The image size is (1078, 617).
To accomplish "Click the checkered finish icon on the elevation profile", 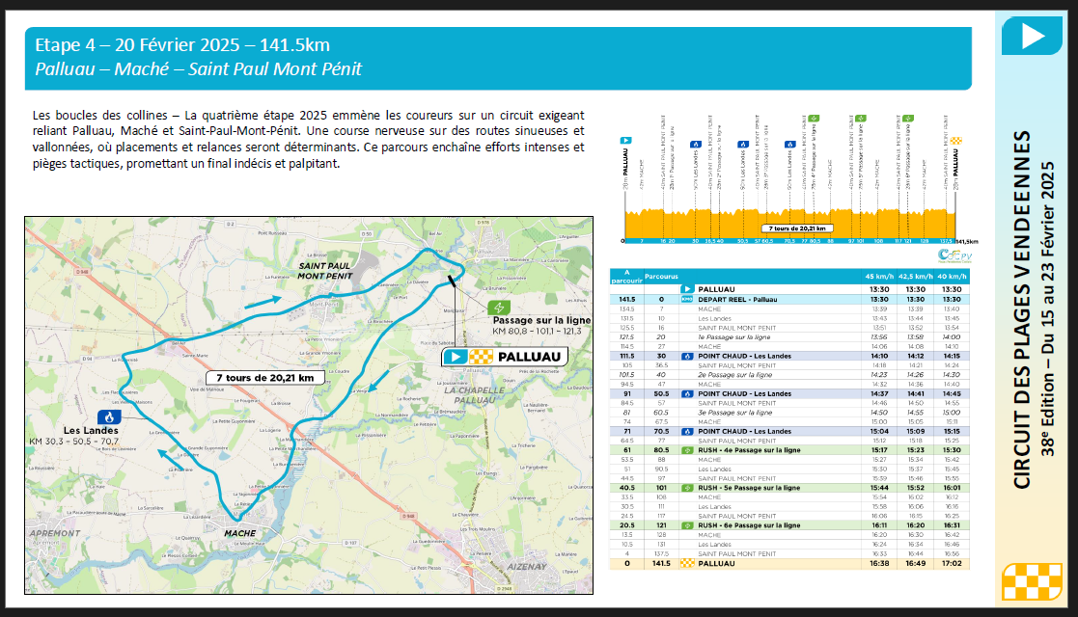I will click(955, 140).
